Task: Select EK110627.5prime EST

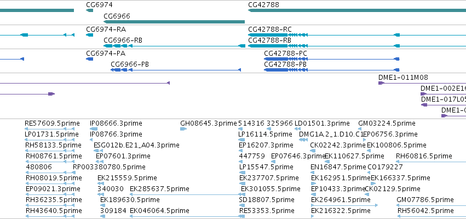Action: pos(354,156)
